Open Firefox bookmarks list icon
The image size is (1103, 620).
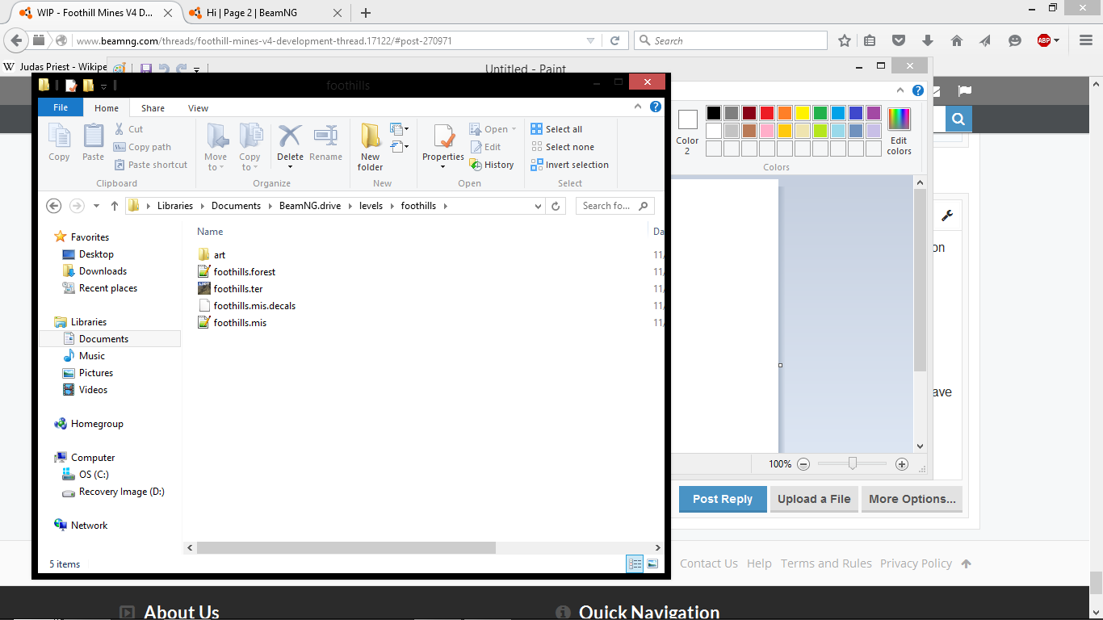pyautogui.click(x=870, y=40)
